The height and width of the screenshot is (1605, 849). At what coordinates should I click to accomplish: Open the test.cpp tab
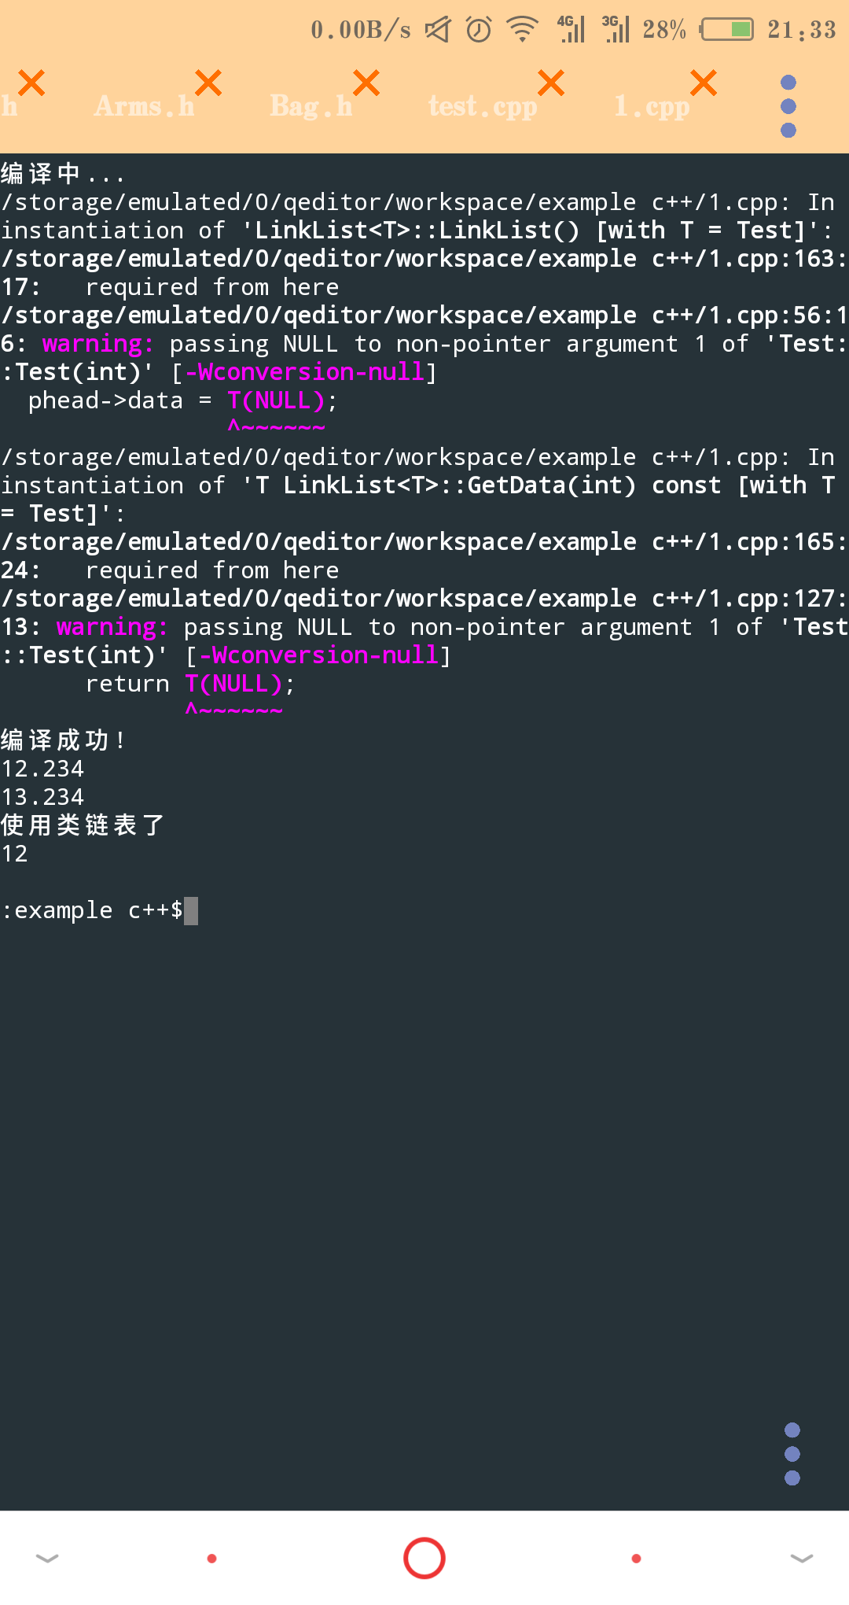(x=483, y=106)
